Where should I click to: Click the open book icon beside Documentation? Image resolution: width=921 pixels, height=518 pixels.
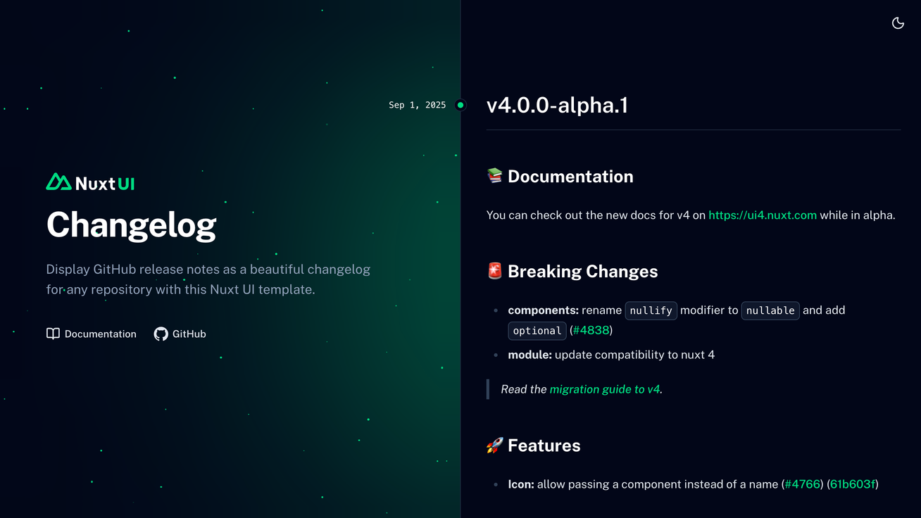coord(53,334)
